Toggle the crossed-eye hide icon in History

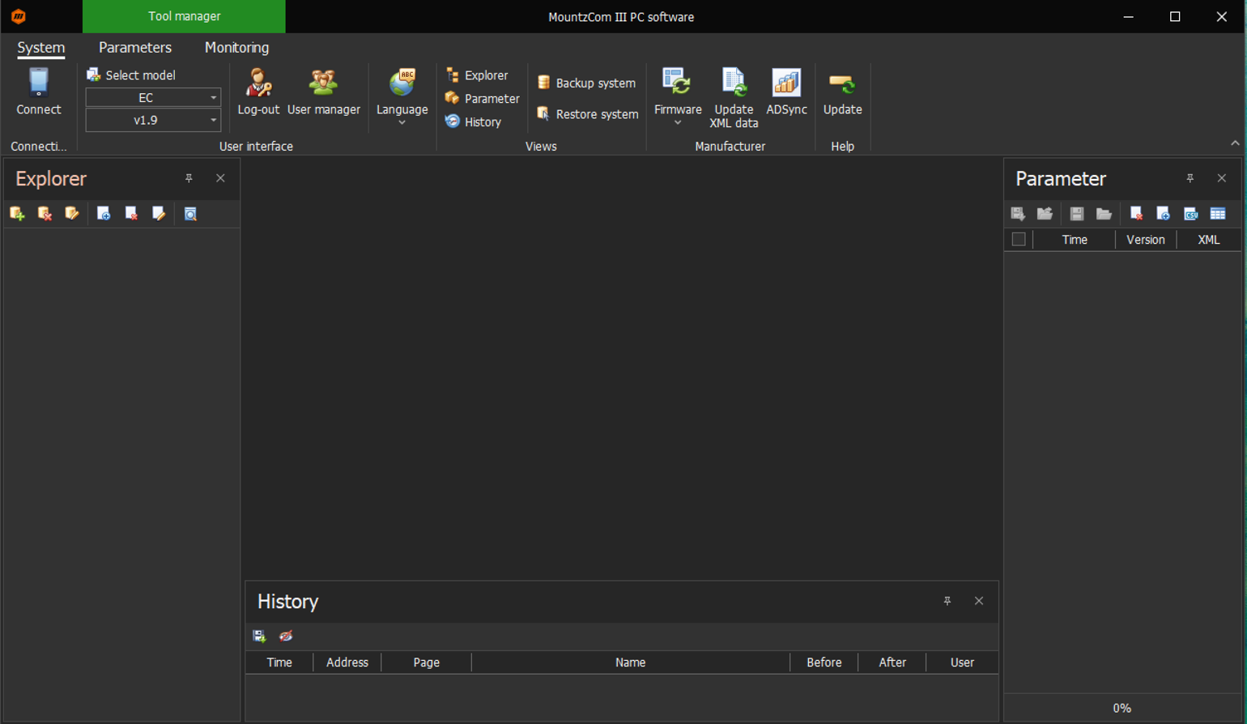[x=286, y=637]
